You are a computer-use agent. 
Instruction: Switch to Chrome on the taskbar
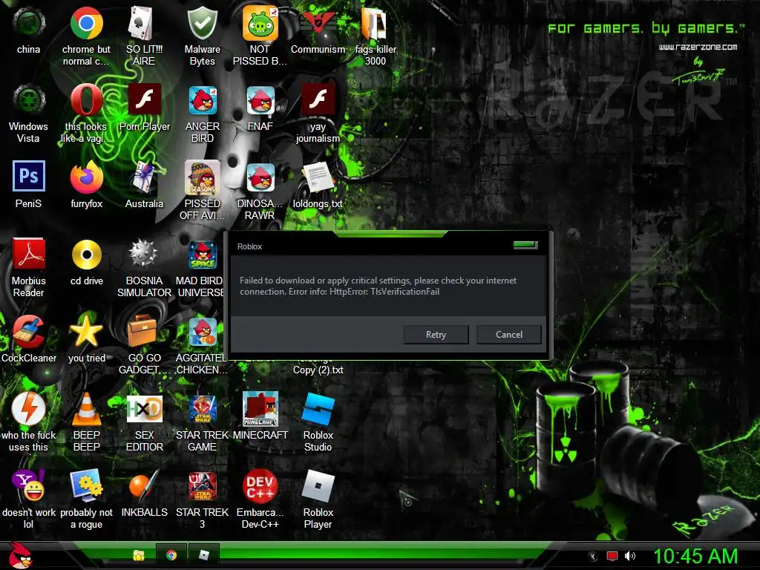pyautogui.click(x=171, y=555)
